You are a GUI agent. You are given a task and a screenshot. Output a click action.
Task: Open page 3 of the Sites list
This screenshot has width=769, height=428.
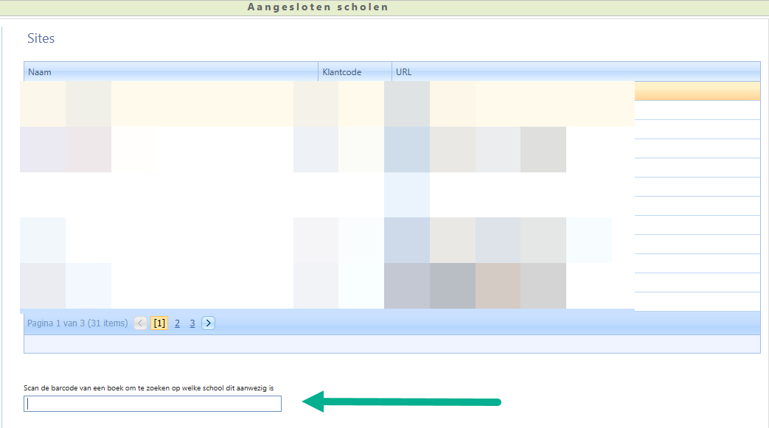pos(192,323)
